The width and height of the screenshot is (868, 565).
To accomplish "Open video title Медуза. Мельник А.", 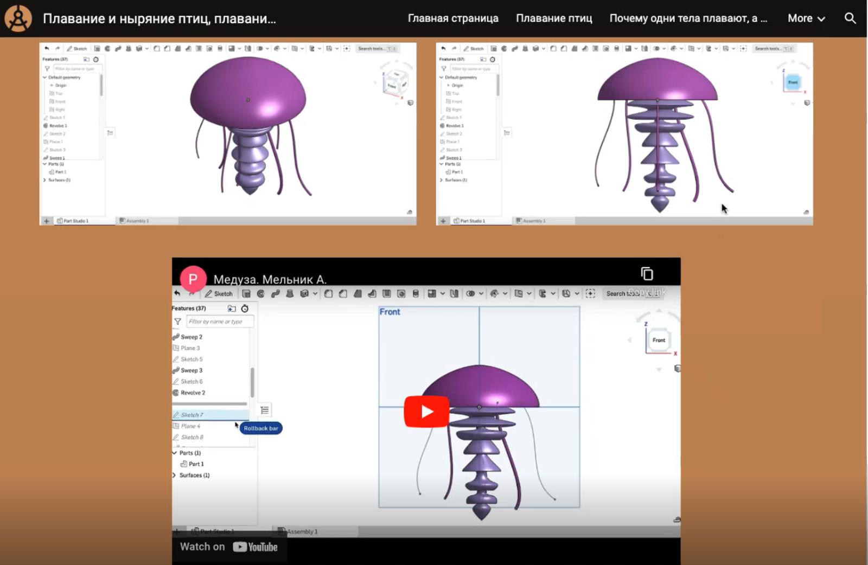I will 270,279.
